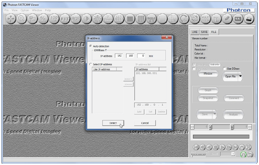This screenshot has width=259, height=165.
Task: Increment the left frame number spinner
Action: (x=192, y=126)
